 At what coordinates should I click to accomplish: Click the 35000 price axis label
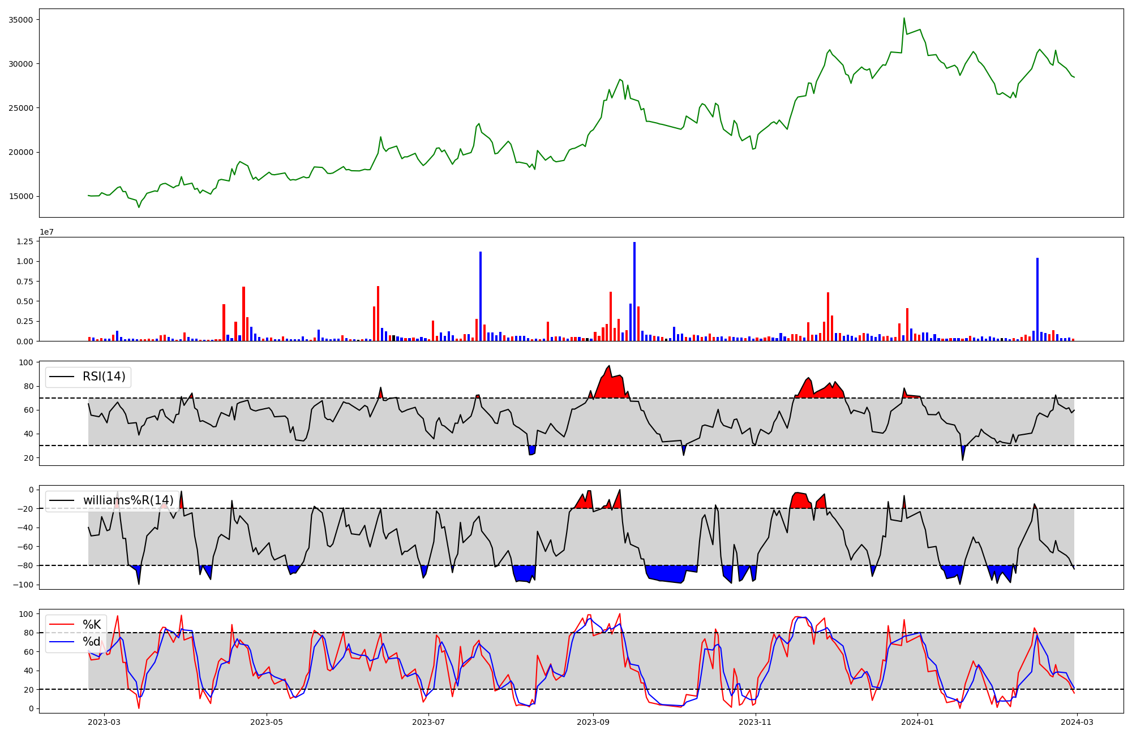coord(22,20)
